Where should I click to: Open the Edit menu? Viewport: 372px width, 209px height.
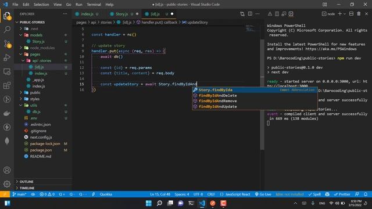click(x=26, y=5)
